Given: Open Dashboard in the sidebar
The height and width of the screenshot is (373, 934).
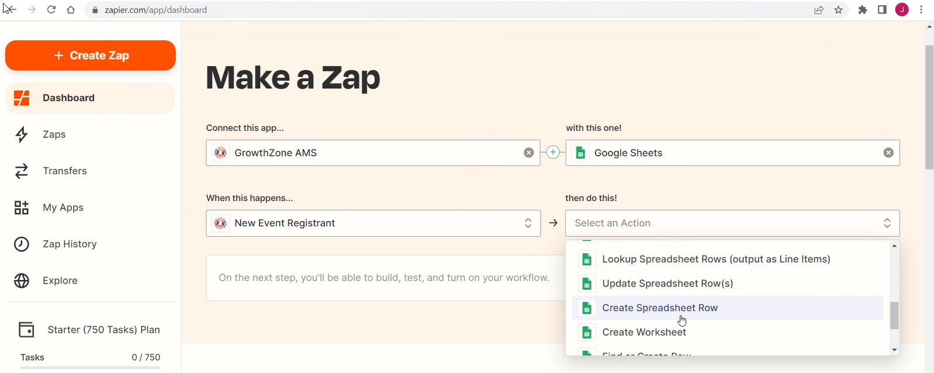Looking at the screenshot, I should (68, 98).
